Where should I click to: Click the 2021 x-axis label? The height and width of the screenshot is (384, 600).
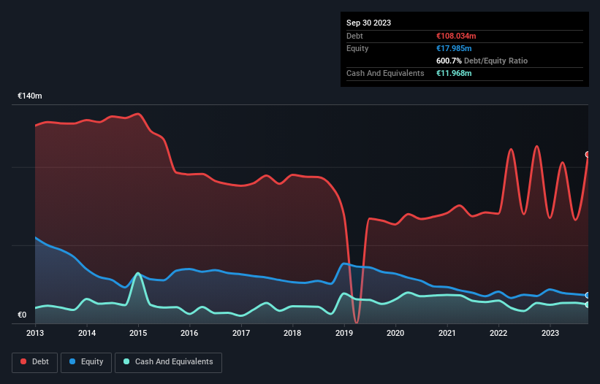(447, 333)
